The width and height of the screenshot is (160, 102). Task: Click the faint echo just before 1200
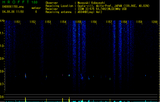click(x=151, y=77)
